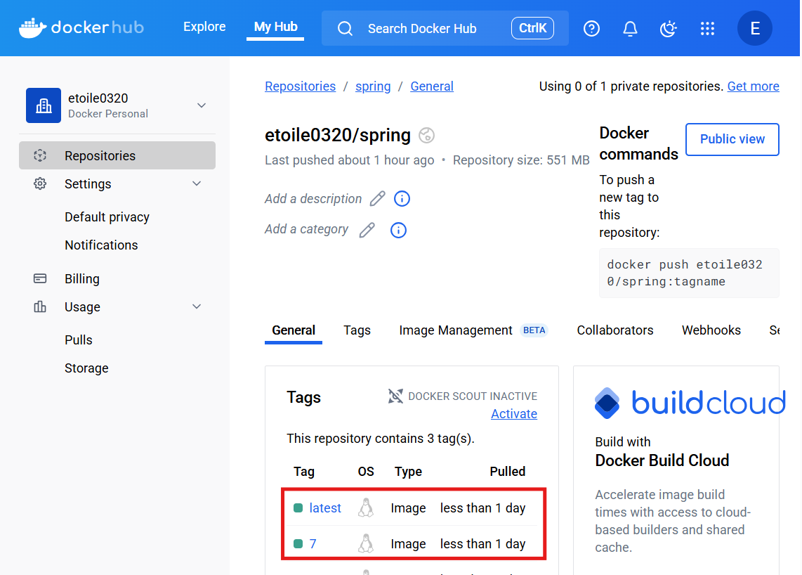Edit description with the pencil icon
This screenshot has width=802, height=575.
(x=377, y=199)
